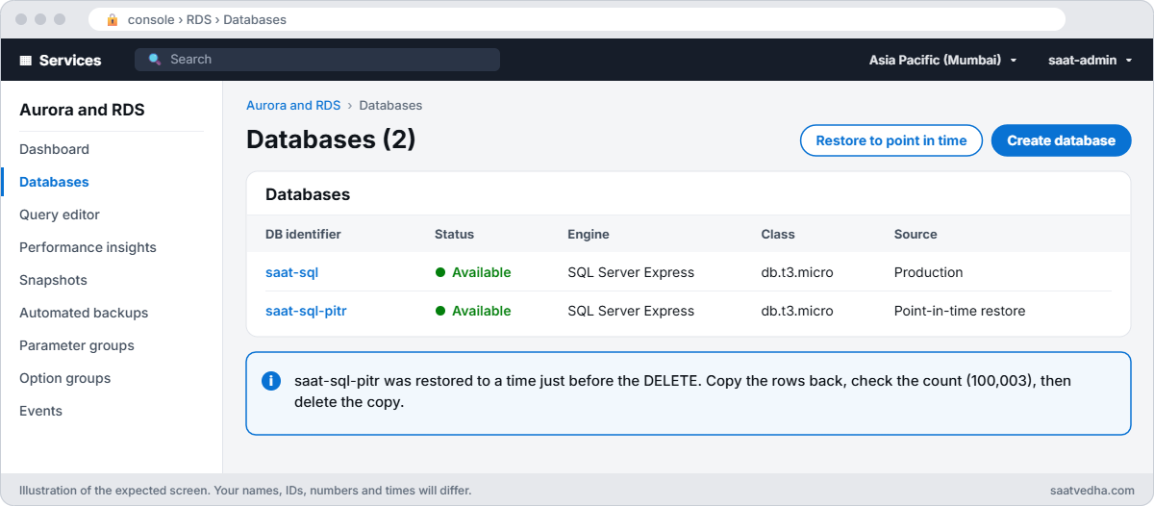Screen dimensions: 1154x506
Task: Click the blue info icon in the banner
Action: point(271,381)
